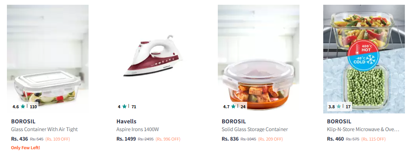
Task: Select the Rs. 1499 price of the iron
Action: click(126, 139)
